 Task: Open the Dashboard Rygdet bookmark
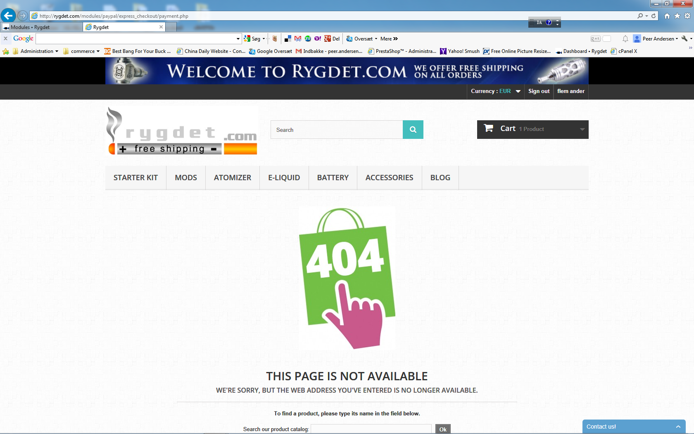coord(581,51)
